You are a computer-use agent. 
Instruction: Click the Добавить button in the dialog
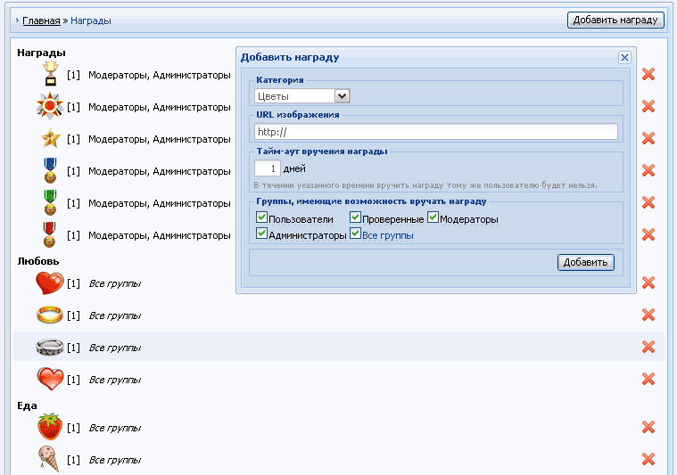click(585, 262)
